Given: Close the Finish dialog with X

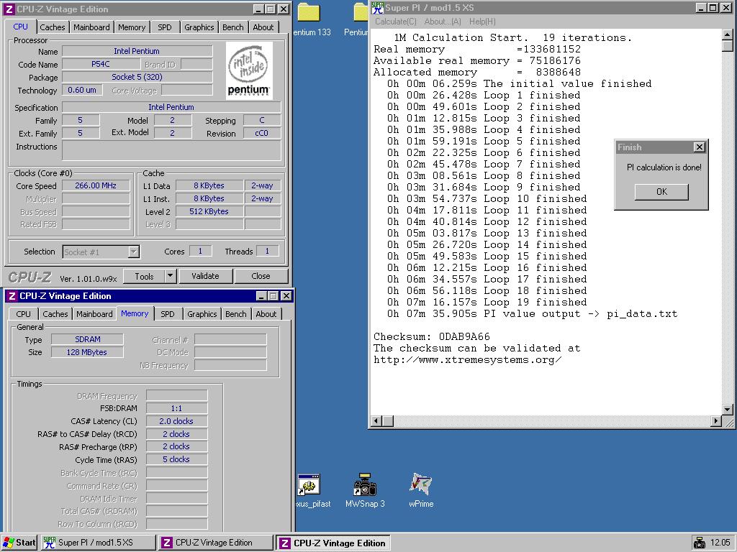Looking at the screenshot, I should (x=700, y=147).
